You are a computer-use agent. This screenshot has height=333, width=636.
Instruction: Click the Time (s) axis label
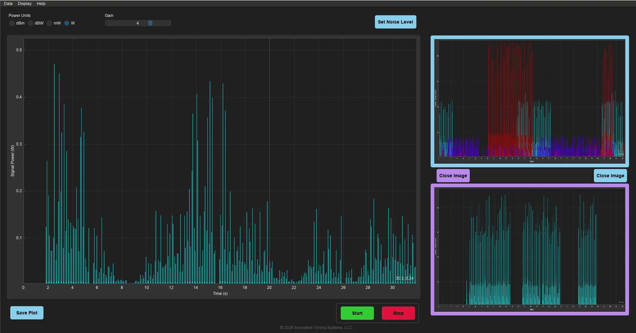point(220,294)
